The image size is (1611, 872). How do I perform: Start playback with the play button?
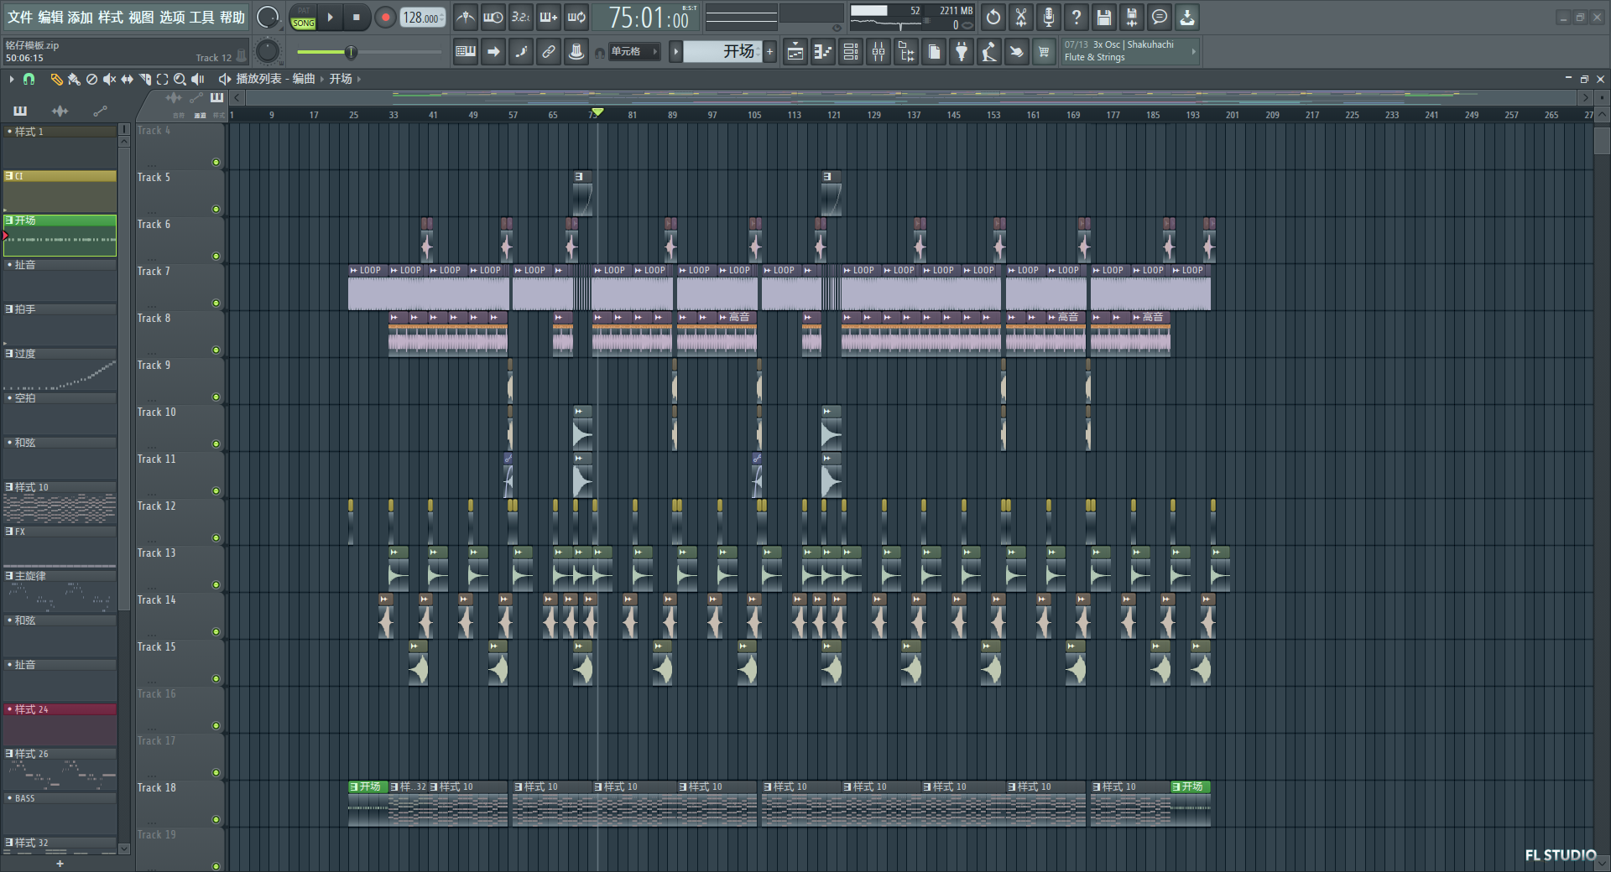tap(330, 17)
